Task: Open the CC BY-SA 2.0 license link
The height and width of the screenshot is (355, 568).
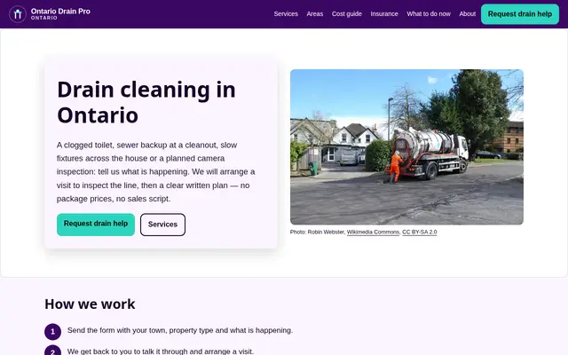Action: point(420,232)
